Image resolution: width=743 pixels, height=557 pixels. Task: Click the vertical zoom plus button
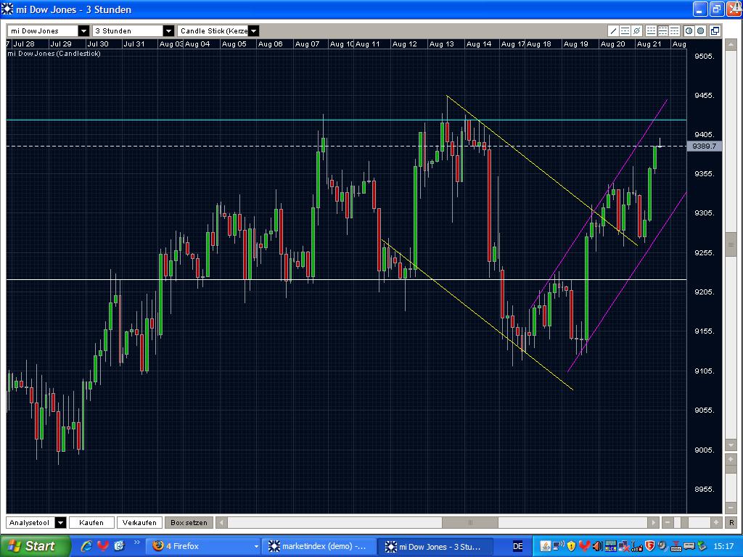[x=731, y=459]
